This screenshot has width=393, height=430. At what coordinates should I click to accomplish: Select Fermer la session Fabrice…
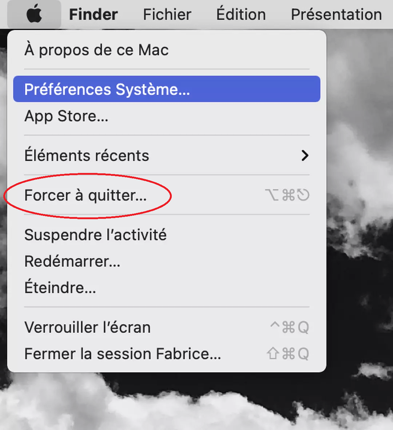167,354
